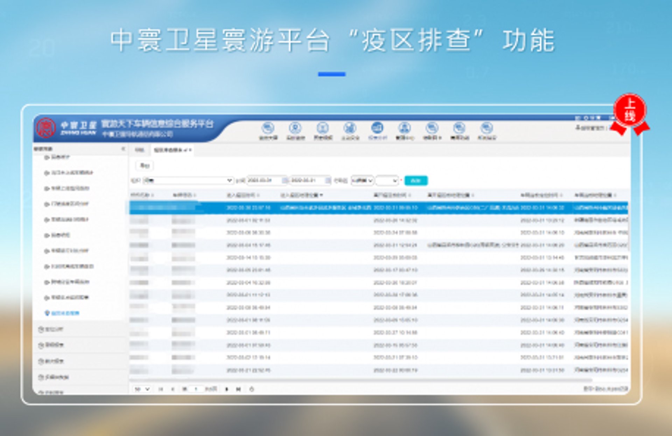This screenshot has width=672, height=436.
Task: Open the page-size dropdown showing 50
Action: tap(142, 389)
